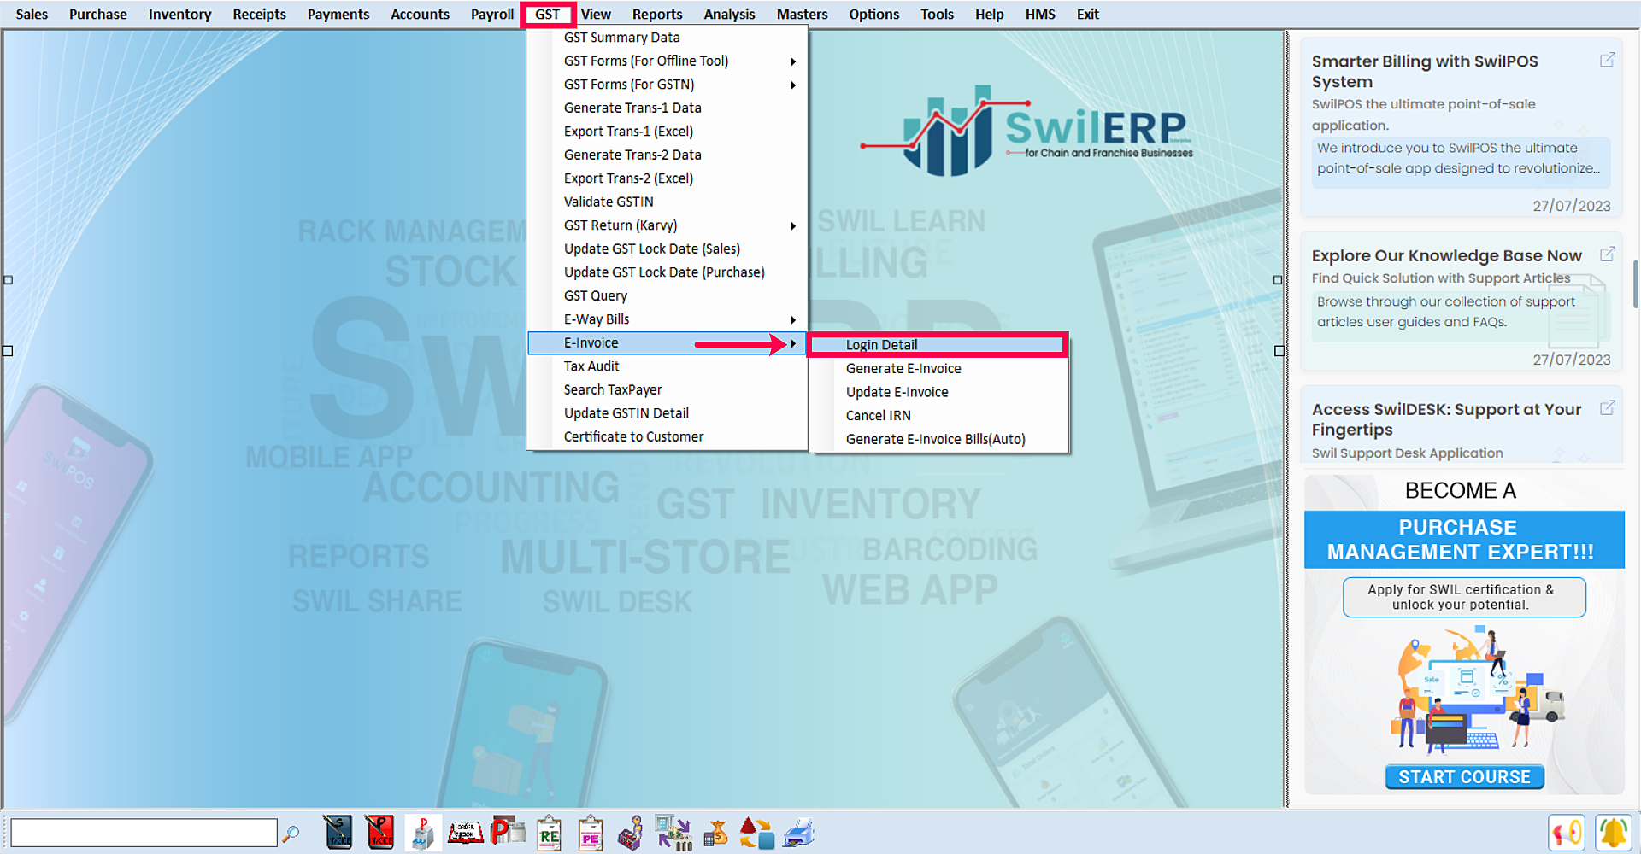Click the P filing cabinet toolbar icon
The width and height of the screenshot is (1641, 854).
click(422, 833)
